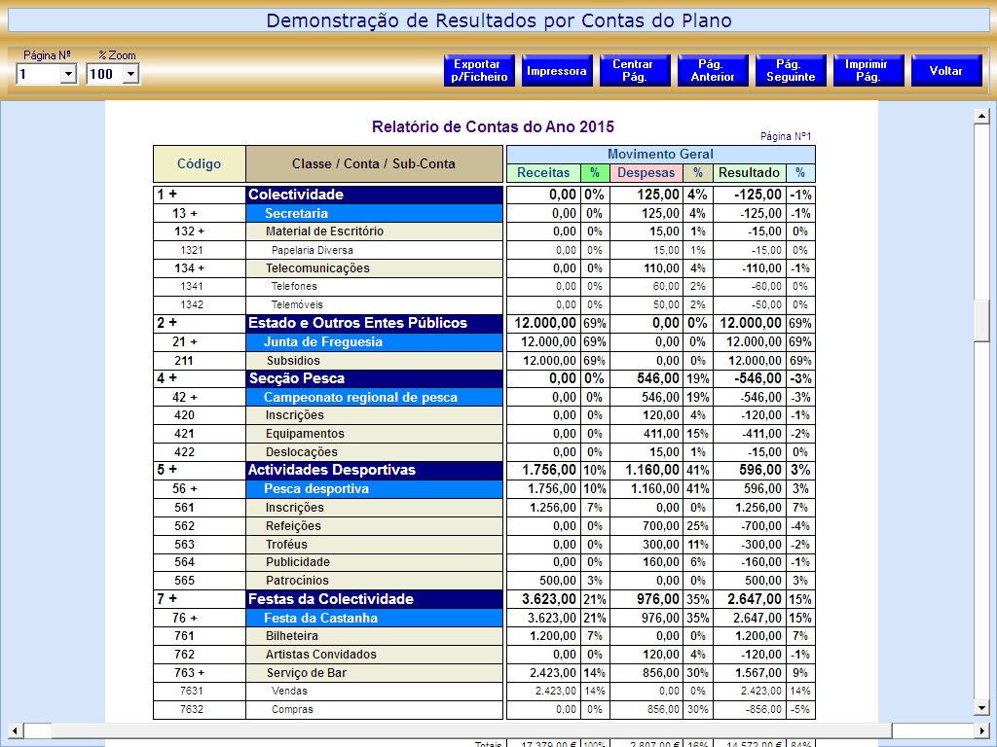Click the Despesas column header
997x747 pixels.
pos(646,173)
